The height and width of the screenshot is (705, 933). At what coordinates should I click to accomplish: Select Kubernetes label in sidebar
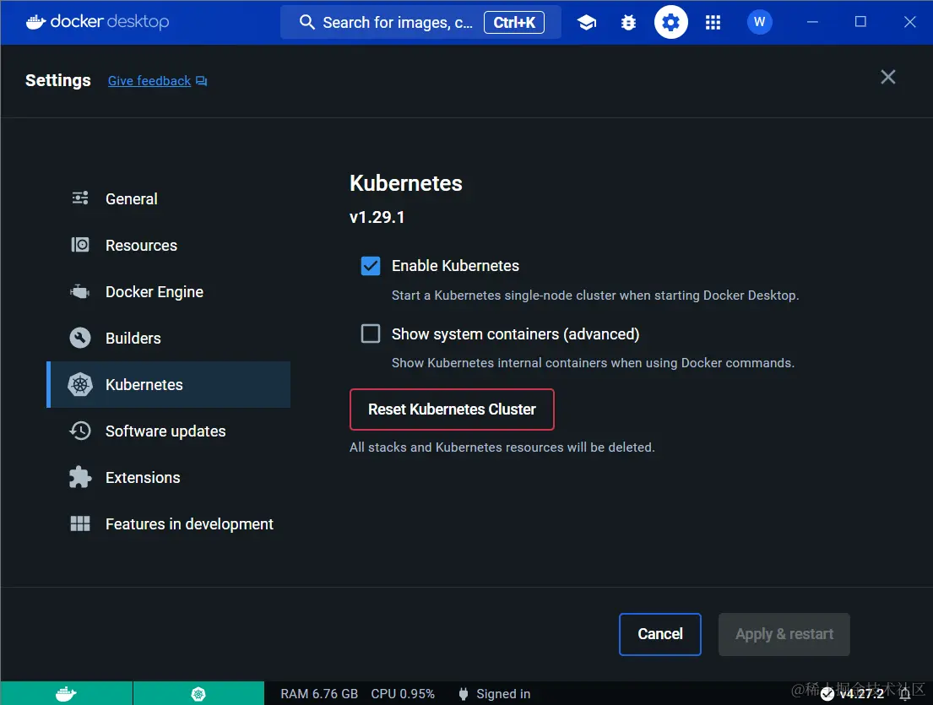[144, 385]
